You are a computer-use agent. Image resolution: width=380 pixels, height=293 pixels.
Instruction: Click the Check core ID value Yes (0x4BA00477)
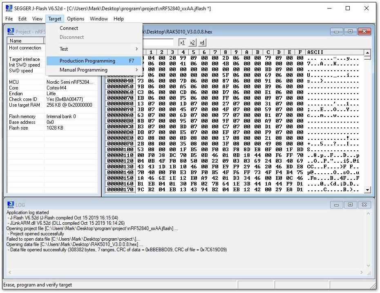click(x=65, y=99)
